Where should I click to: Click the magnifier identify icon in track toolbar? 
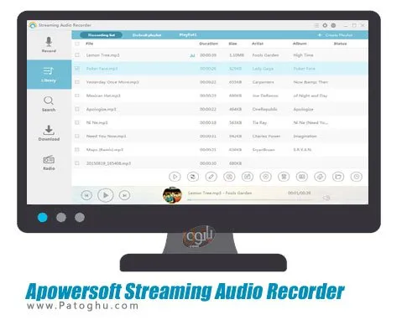(x=229, y=177)
